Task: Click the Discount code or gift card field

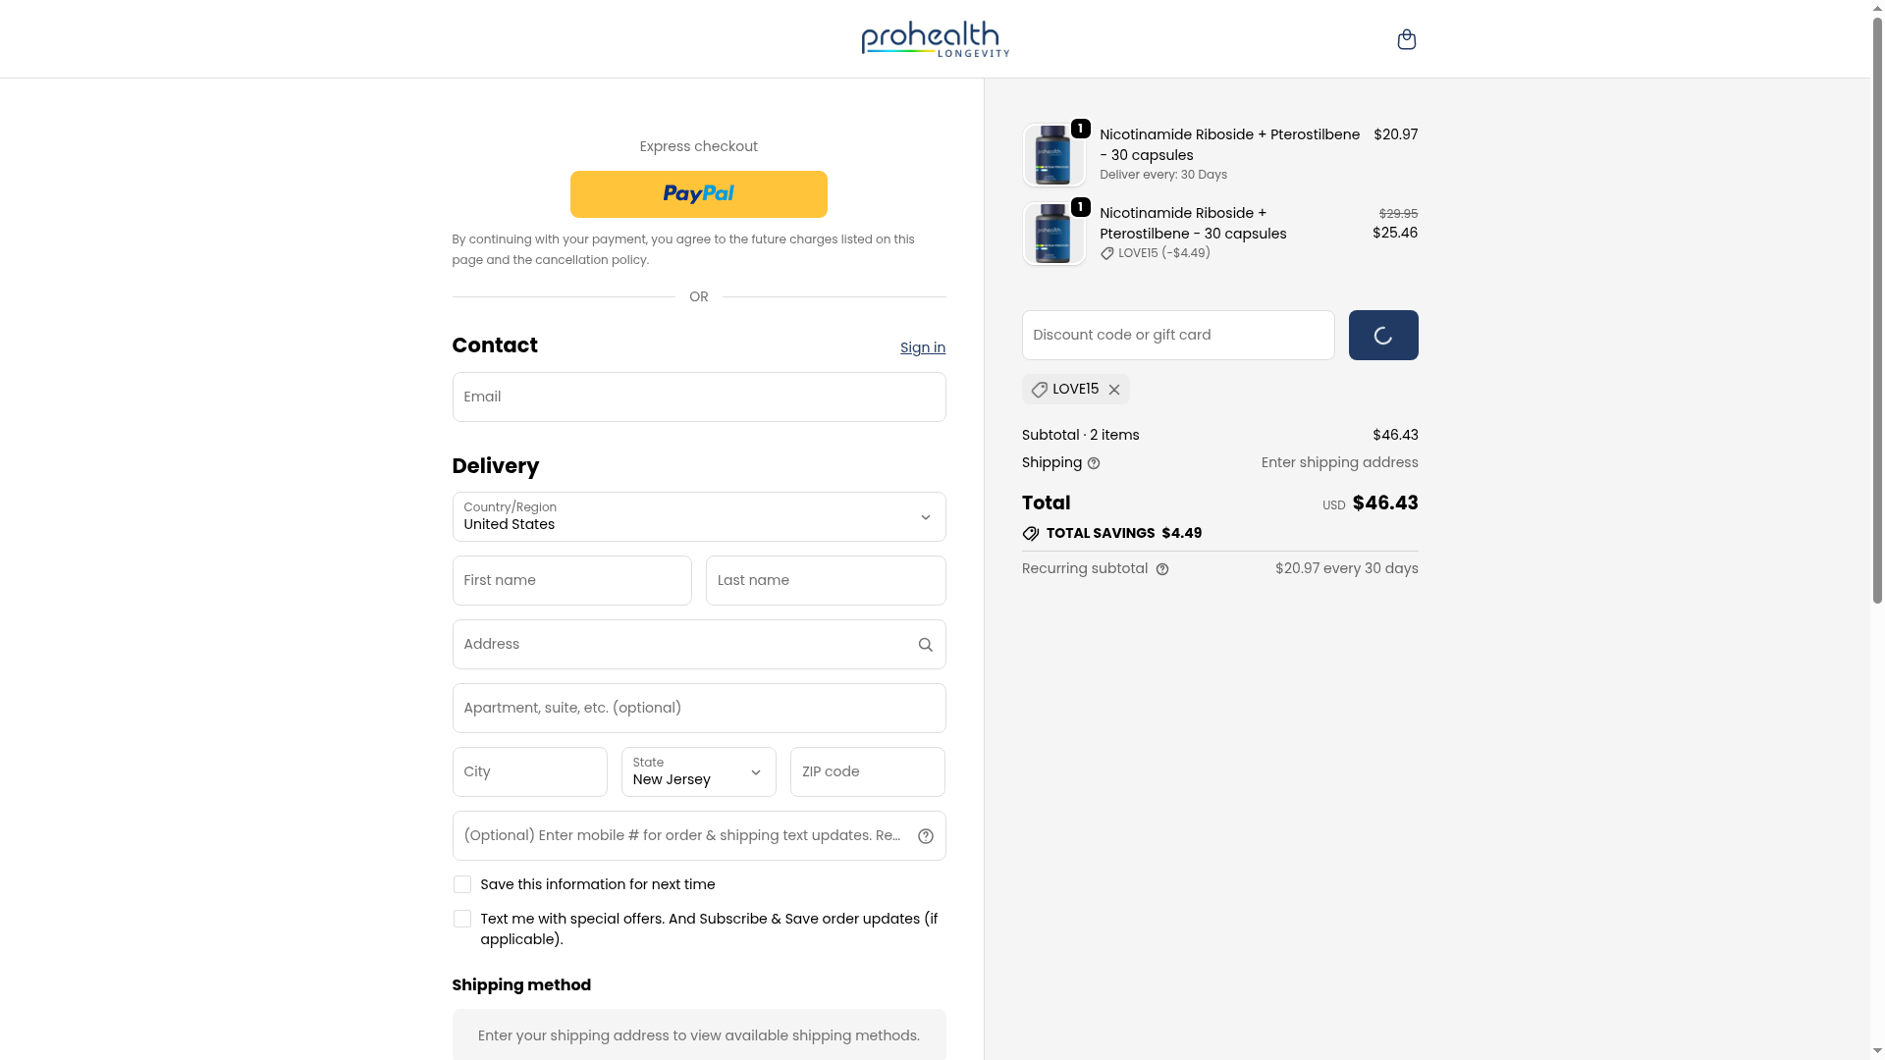Action: (x=1177, y=336)
